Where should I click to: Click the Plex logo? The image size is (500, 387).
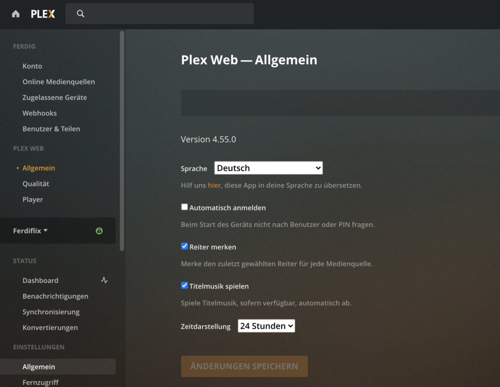click(43, 14)
